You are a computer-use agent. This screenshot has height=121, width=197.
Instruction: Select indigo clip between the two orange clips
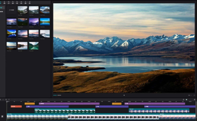[x=112, y=107]
